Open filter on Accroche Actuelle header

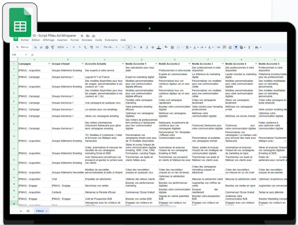(123, 64)
